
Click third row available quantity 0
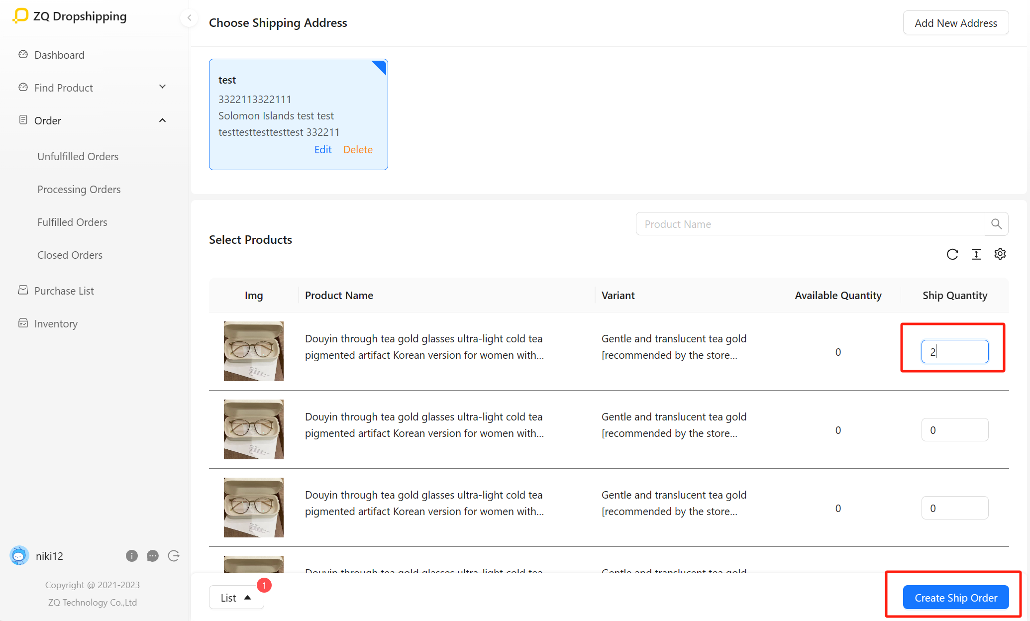(838, 508)
